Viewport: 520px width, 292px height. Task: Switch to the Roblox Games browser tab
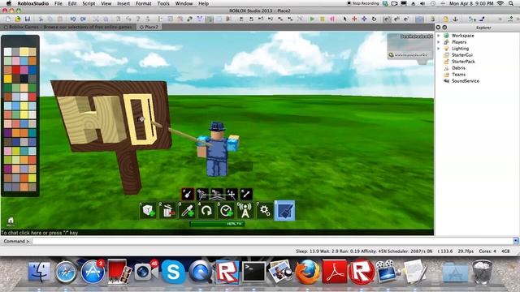(x=68, y=27)
